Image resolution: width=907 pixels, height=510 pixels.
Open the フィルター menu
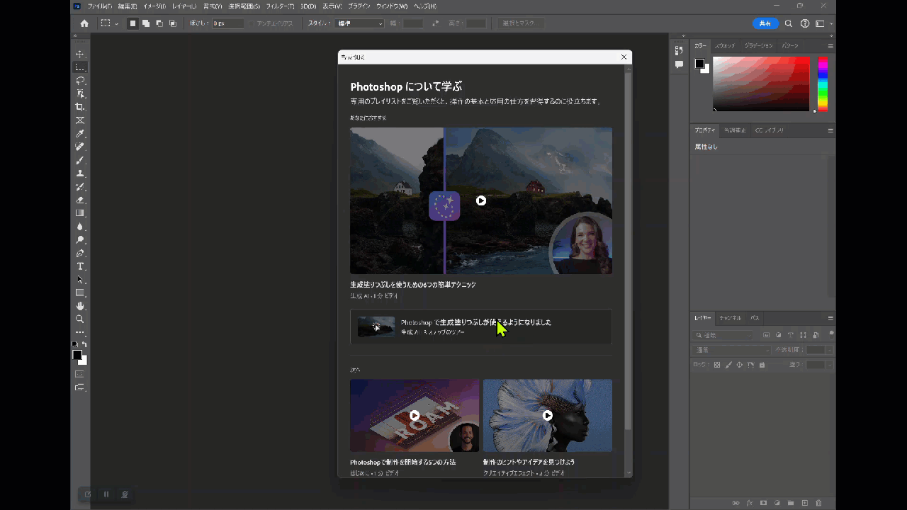coord(280,6)
